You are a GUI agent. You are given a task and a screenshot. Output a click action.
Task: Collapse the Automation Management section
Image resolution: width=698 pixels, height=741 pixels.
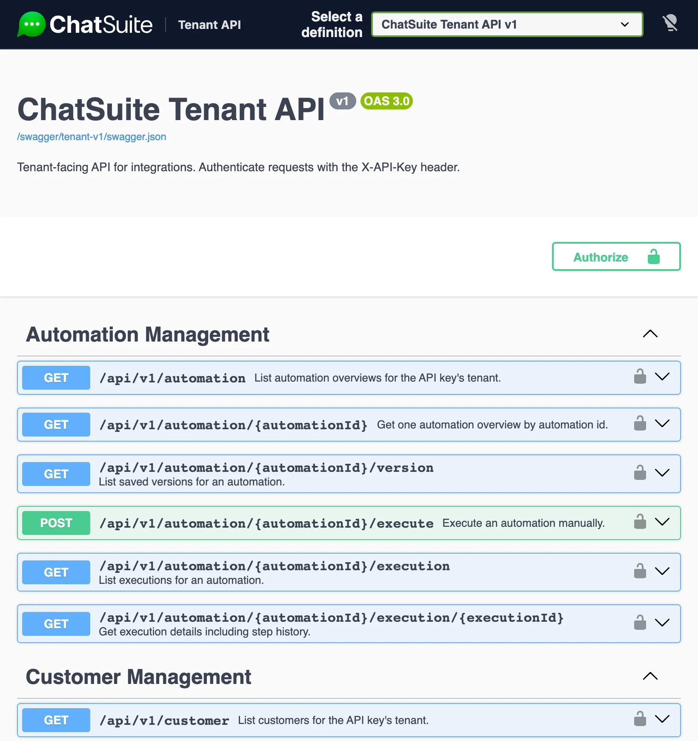pos(650,334)
